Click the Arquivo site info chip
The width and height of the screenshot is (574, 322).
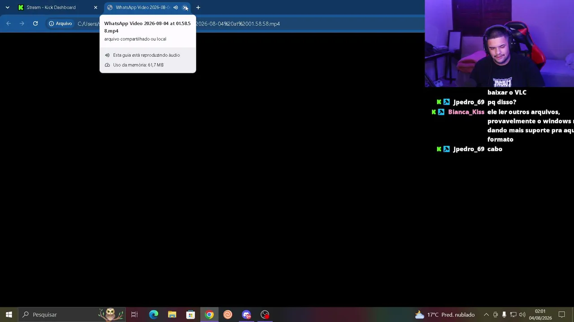[61, 23]
